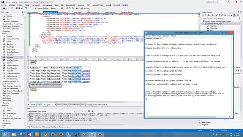This screenshot has width=243, height=137.
Task: Select the DetailsView toolbox control
Action: coord(11,49)
